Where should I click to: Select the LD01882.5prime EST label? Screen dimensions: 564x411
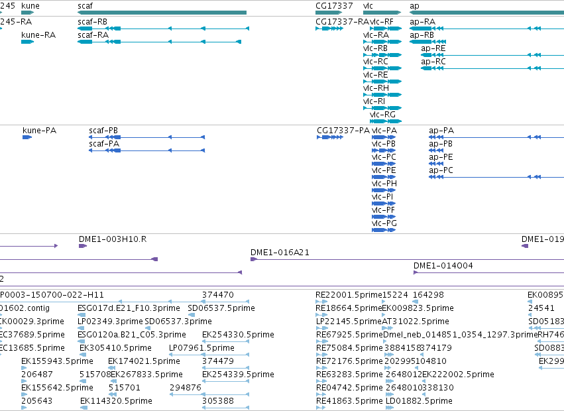pyautogui.click(x=419, y=401)
